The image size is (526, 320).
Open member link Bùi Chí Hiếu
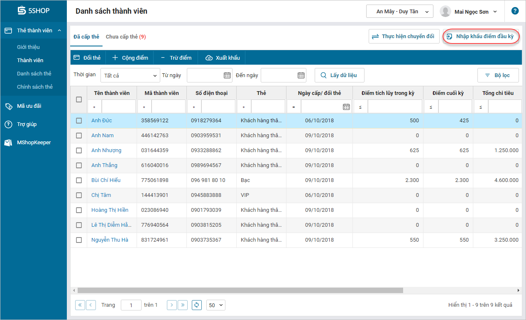pos(106,180)
